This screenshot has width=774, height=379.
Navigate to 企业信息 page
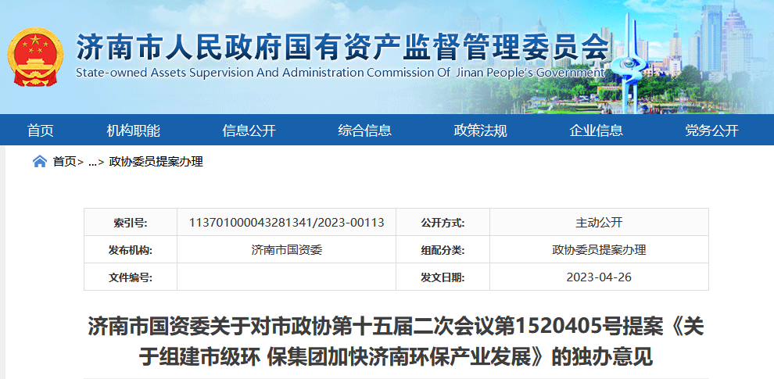pyautogui.click(x=596, y=131)
